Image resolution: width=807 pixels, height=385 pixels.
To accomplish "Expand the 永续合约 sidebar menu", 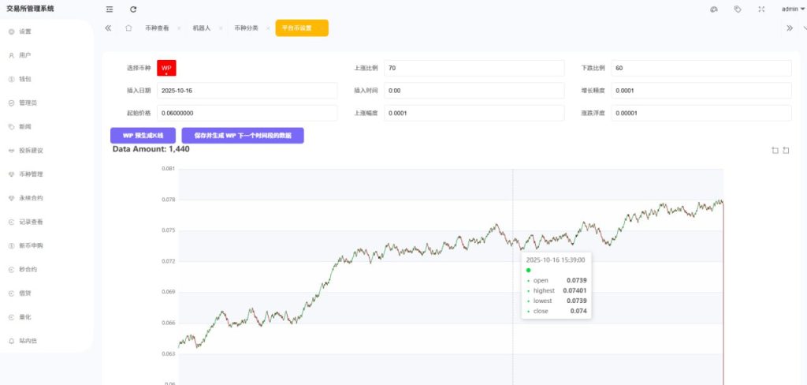I will 31,198.
